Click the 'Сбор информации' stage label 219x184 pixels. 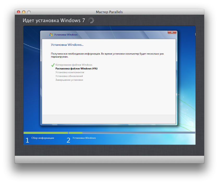pos(43,138)
